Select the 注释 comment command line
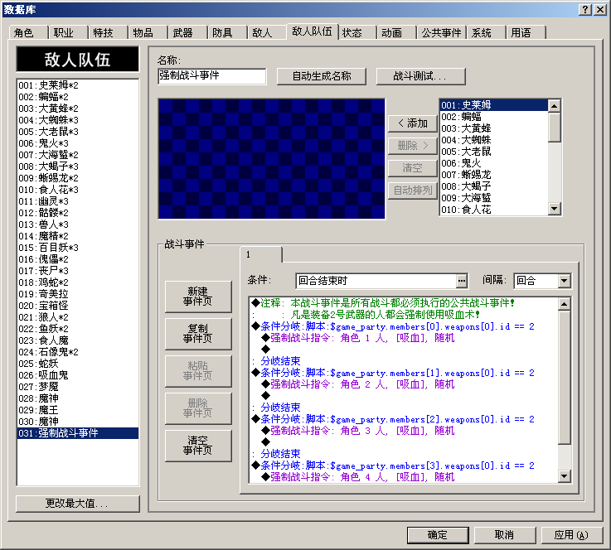Screen dimensions: 611x550 point(404,303)
